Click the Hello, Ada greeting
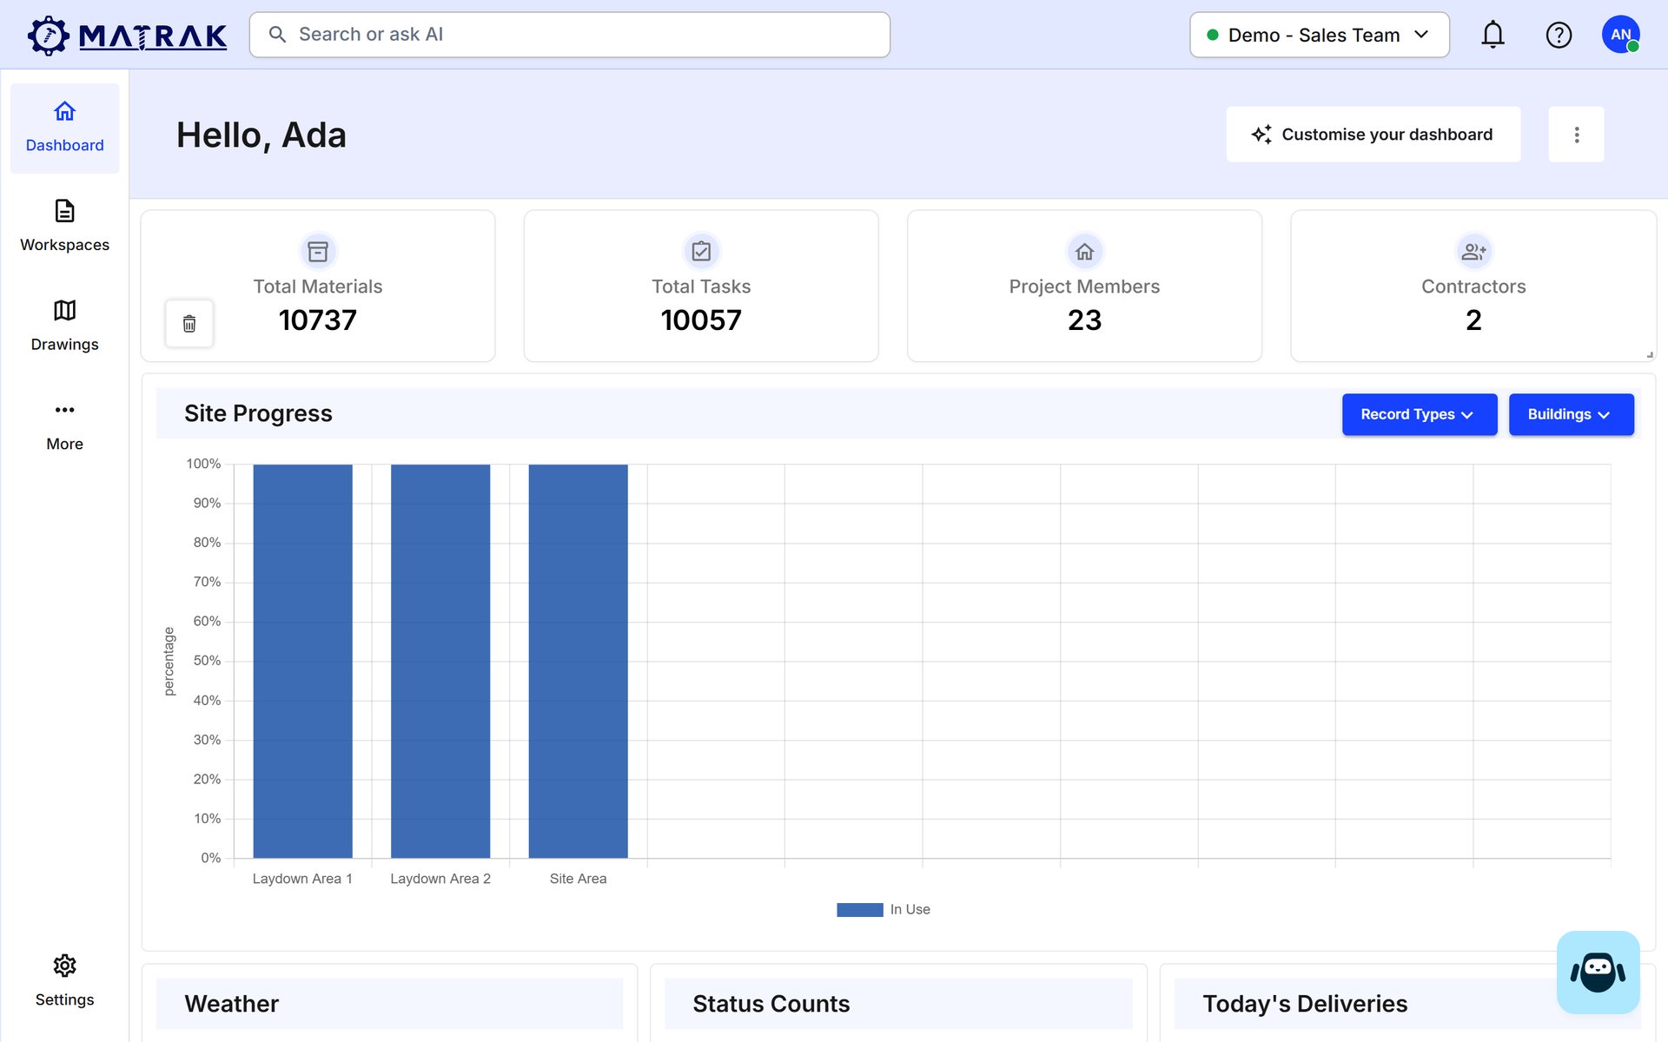 point(261,135)
